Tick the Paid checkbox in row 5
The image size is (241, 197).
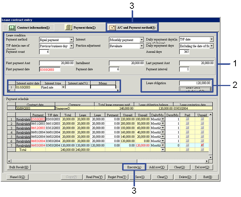(187, 136)
